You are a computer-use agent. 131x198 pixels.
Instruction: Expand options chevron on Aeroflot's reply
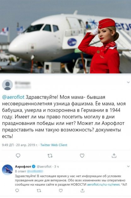128,167
